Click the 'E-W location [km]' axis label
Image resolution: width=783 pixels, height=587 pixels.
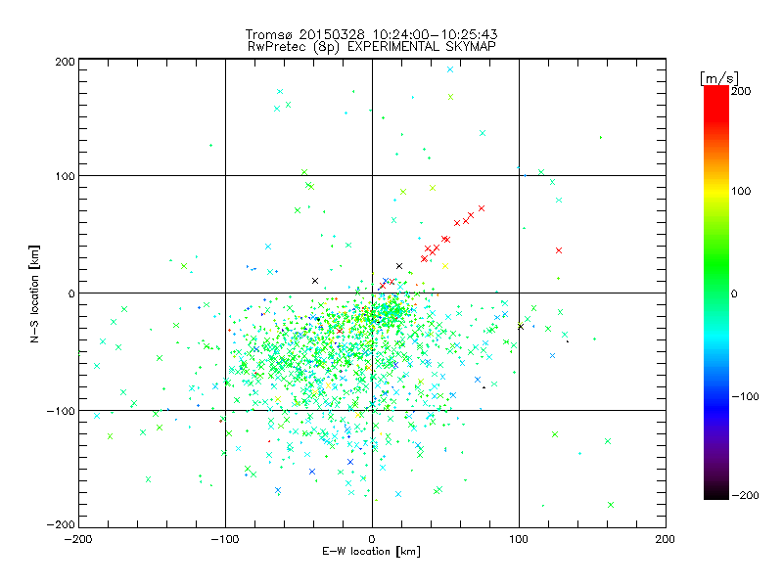click(371, 551)
